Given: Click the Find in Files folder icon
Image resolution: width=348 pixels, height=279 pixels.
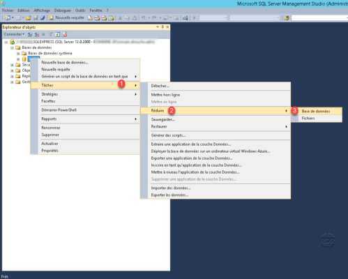Looking at the screenshot, I should point(287,18).
